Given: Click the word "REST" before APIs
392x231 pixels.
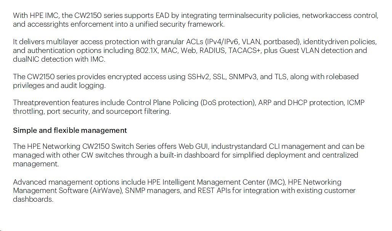Looking at the screenshot, I should (x=206, y=191).
